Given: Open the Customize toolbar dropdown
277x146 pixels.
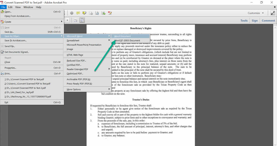Looking at the screenshot, I should coord(256,13).
